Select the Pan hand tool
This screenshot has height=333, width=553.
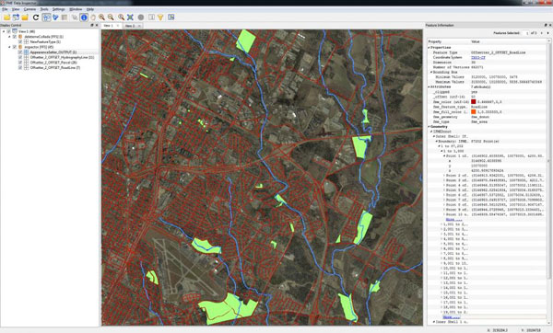pyautogui.click(x=93, y=17)
